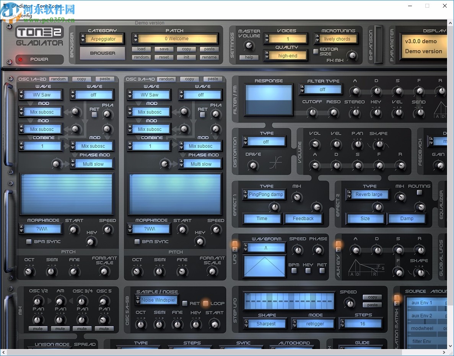Toggle Effect 2 Routing checkbox
This screenshot has width=454, height=356.
[x=419, y=192]
